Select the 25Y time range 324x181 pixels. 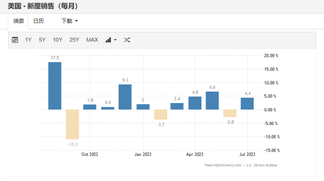(x=74, y=40)
